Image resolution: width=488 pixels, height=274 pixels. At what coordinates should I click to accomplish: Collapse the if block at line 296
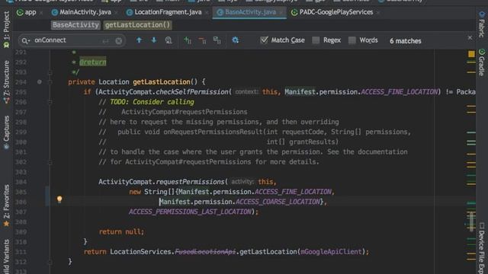50,102
